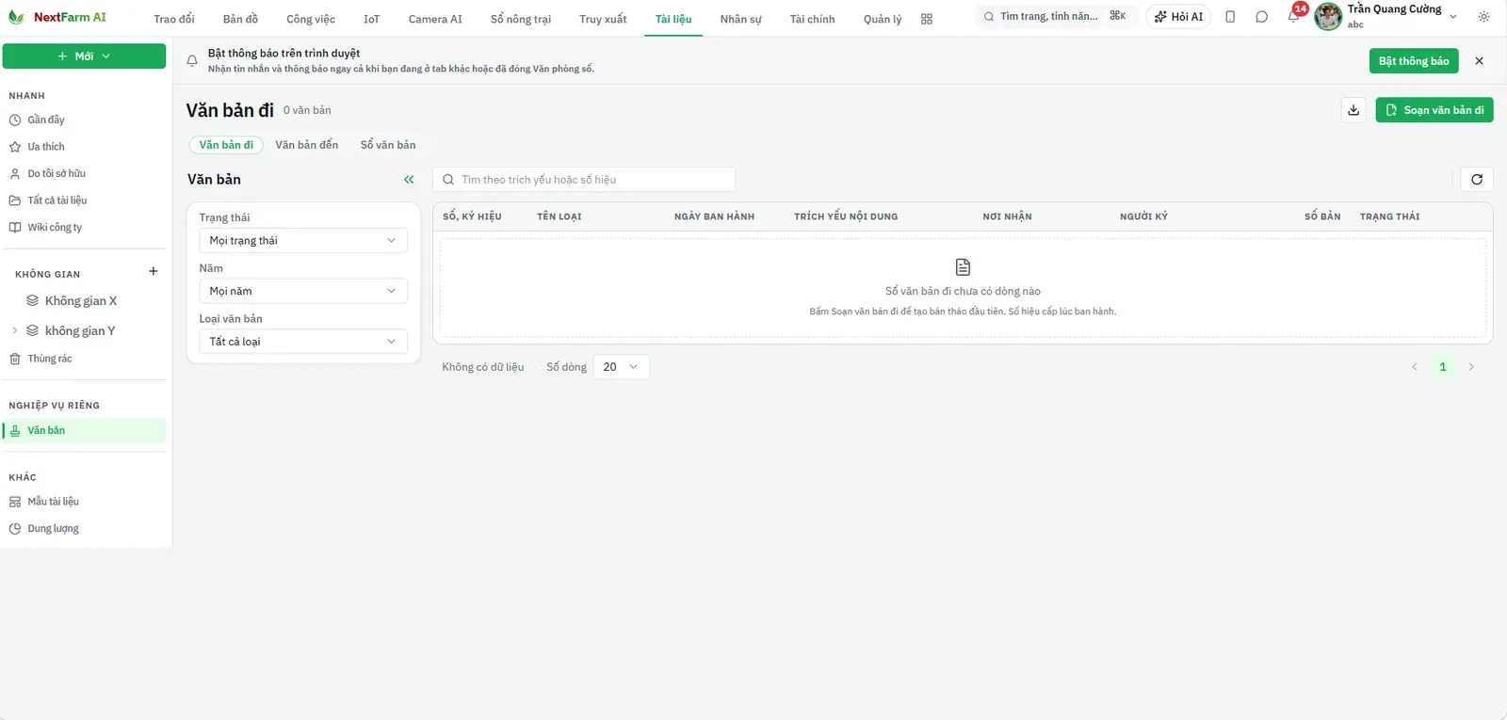Click Soạn văn bản đi button

(x=1434, y=110)
